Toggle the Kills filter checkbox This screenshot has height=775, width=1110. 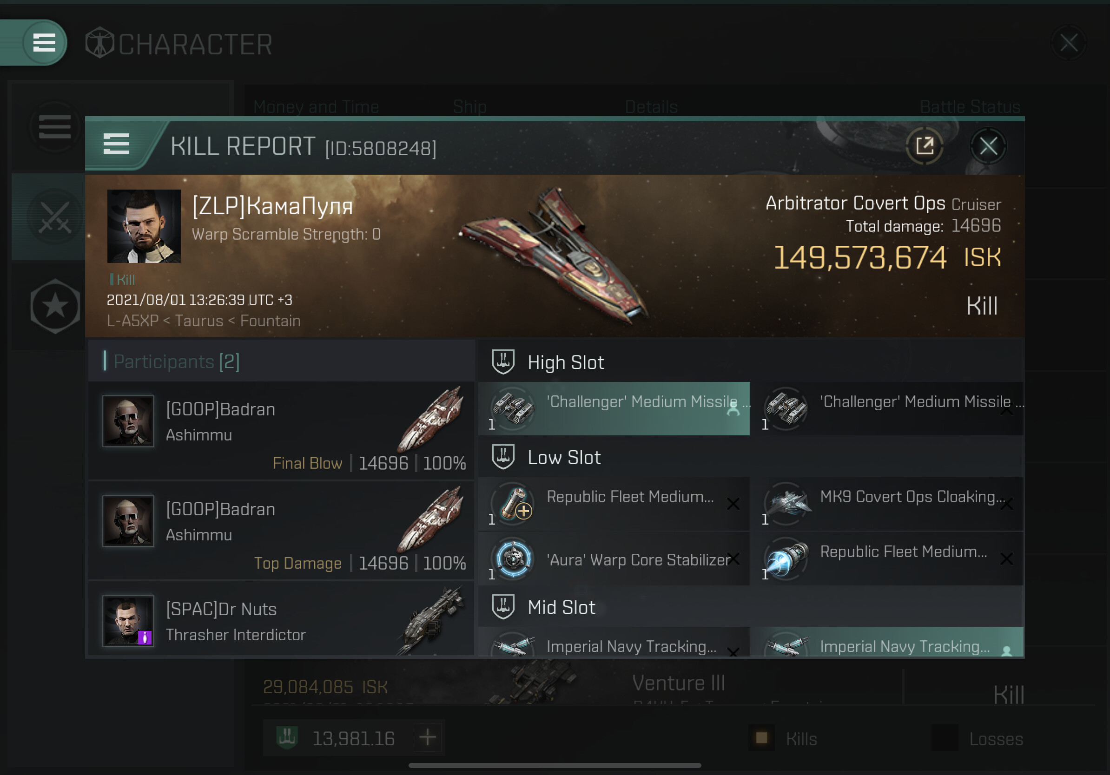pos(761,738)
